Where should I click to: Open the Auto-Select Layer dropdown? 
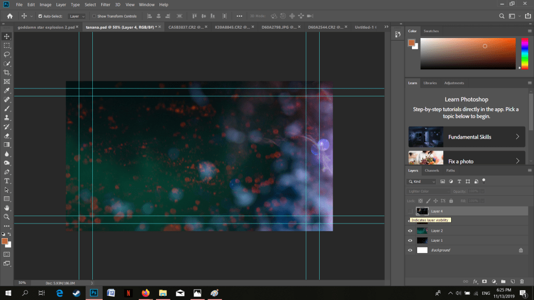pyautogui.click(x=77, y=16)
